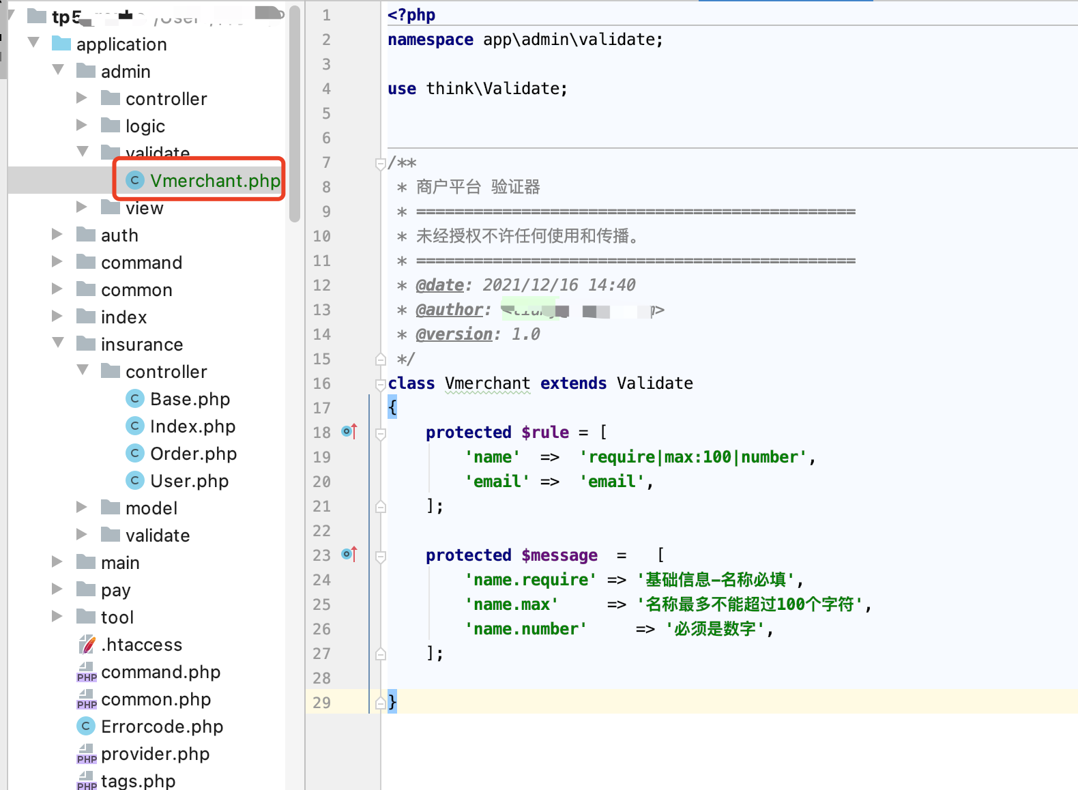The width and height of the screenshot is (1078, 790).
Task: Click the User.php class icon
Action: 135,480
